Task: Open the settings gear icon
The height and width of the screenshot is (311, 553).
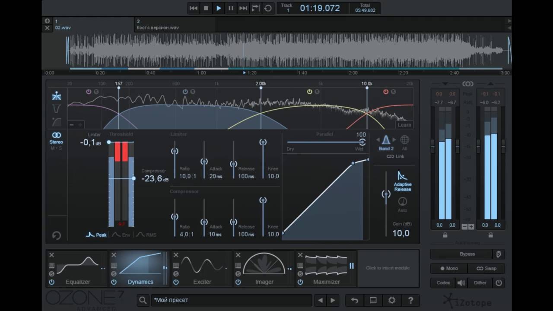Action: (x=392, y=300)
